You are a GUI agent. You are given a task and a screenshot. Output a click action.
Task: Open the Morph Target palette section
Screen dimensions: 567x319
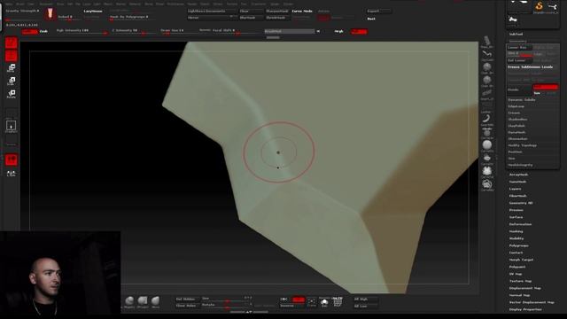(x=522, y=260)
